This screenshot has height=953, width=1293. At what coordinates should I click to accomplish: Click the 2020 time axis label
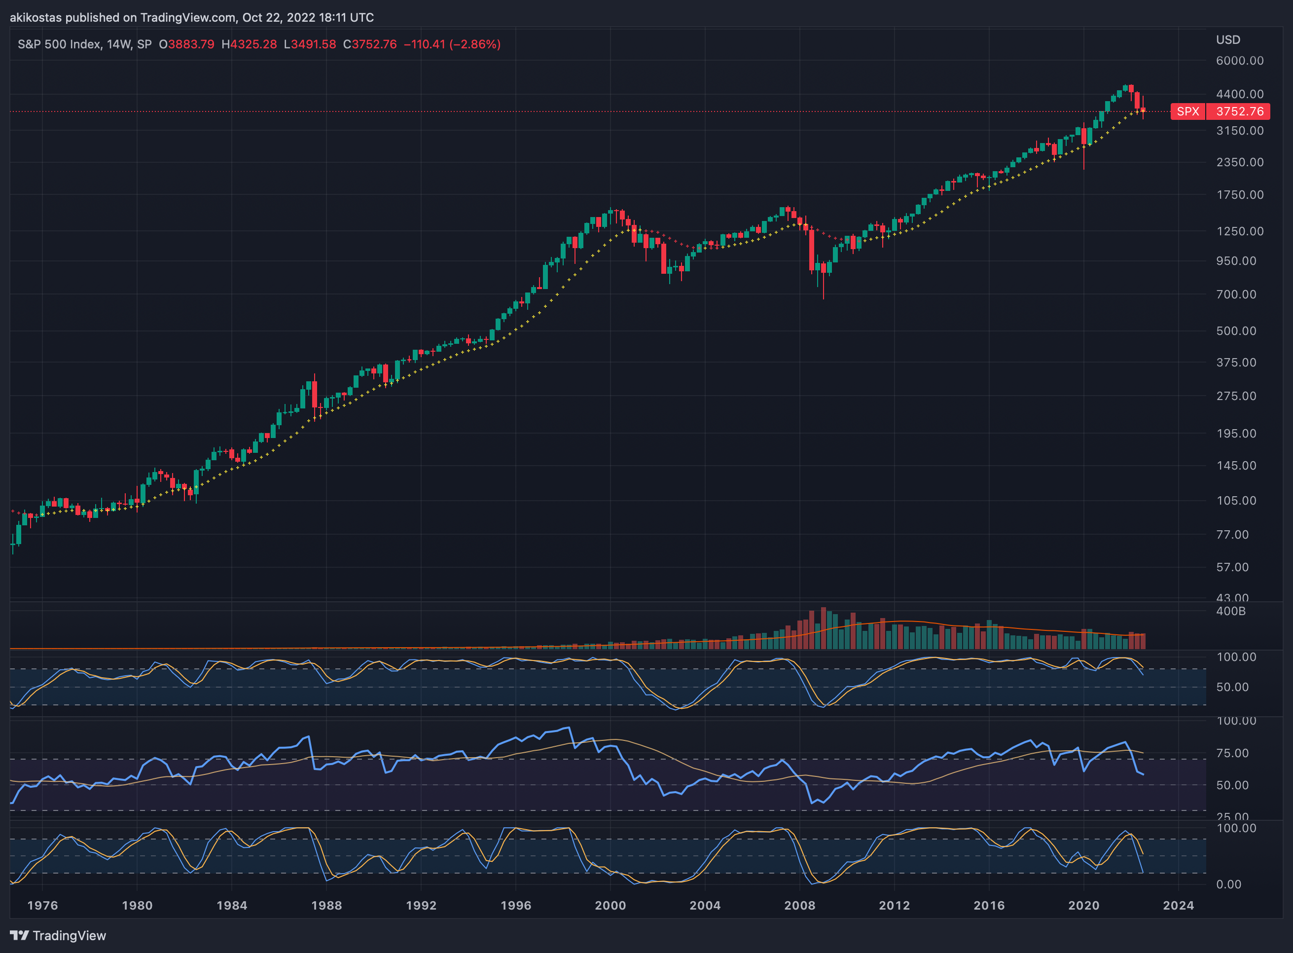[x=1083, y=906]
